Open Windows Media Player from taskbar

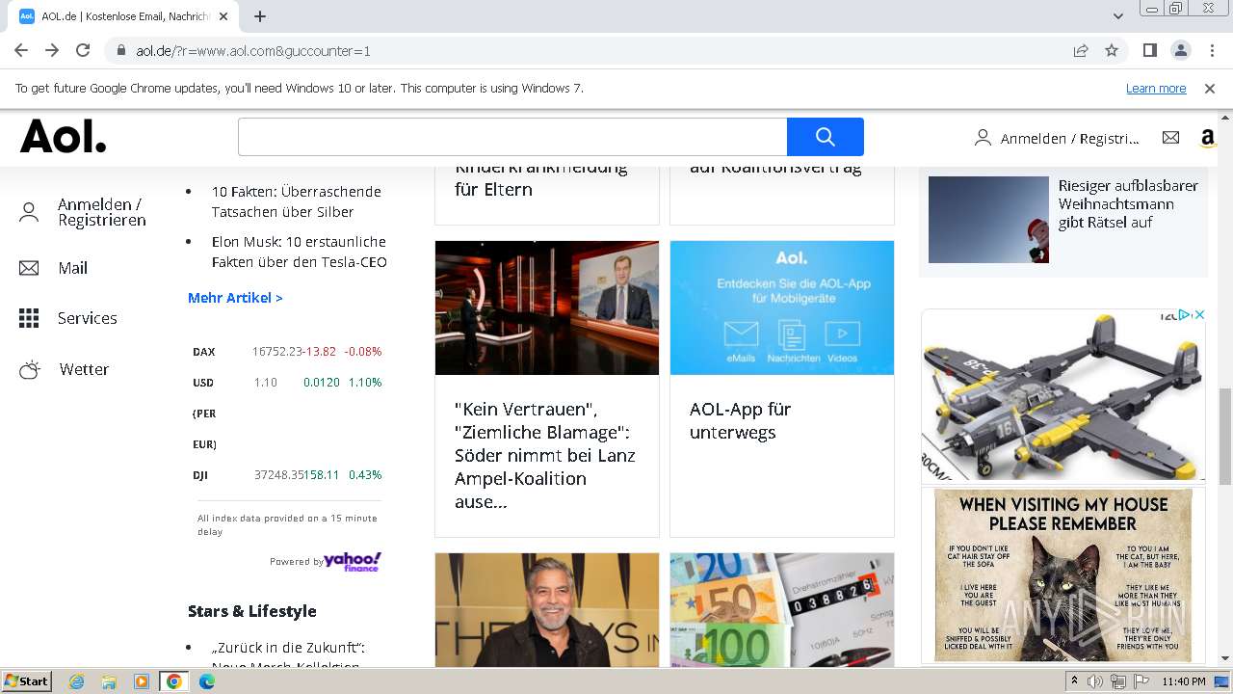(x=142, y=681)
